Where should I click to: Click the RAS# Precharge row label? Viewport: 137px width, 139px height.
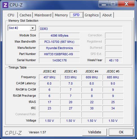(25, 96)
